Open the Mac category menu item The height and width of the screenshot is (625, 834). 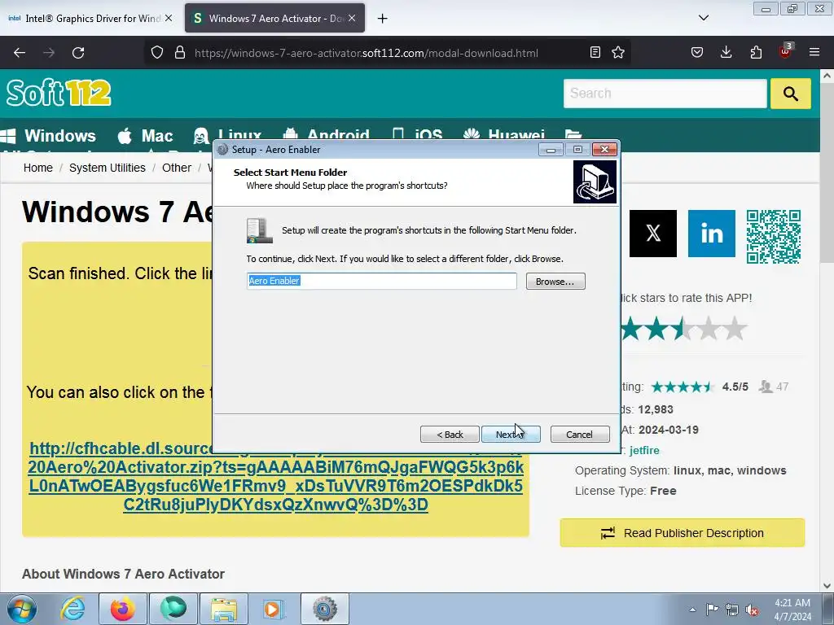(145, 136)
